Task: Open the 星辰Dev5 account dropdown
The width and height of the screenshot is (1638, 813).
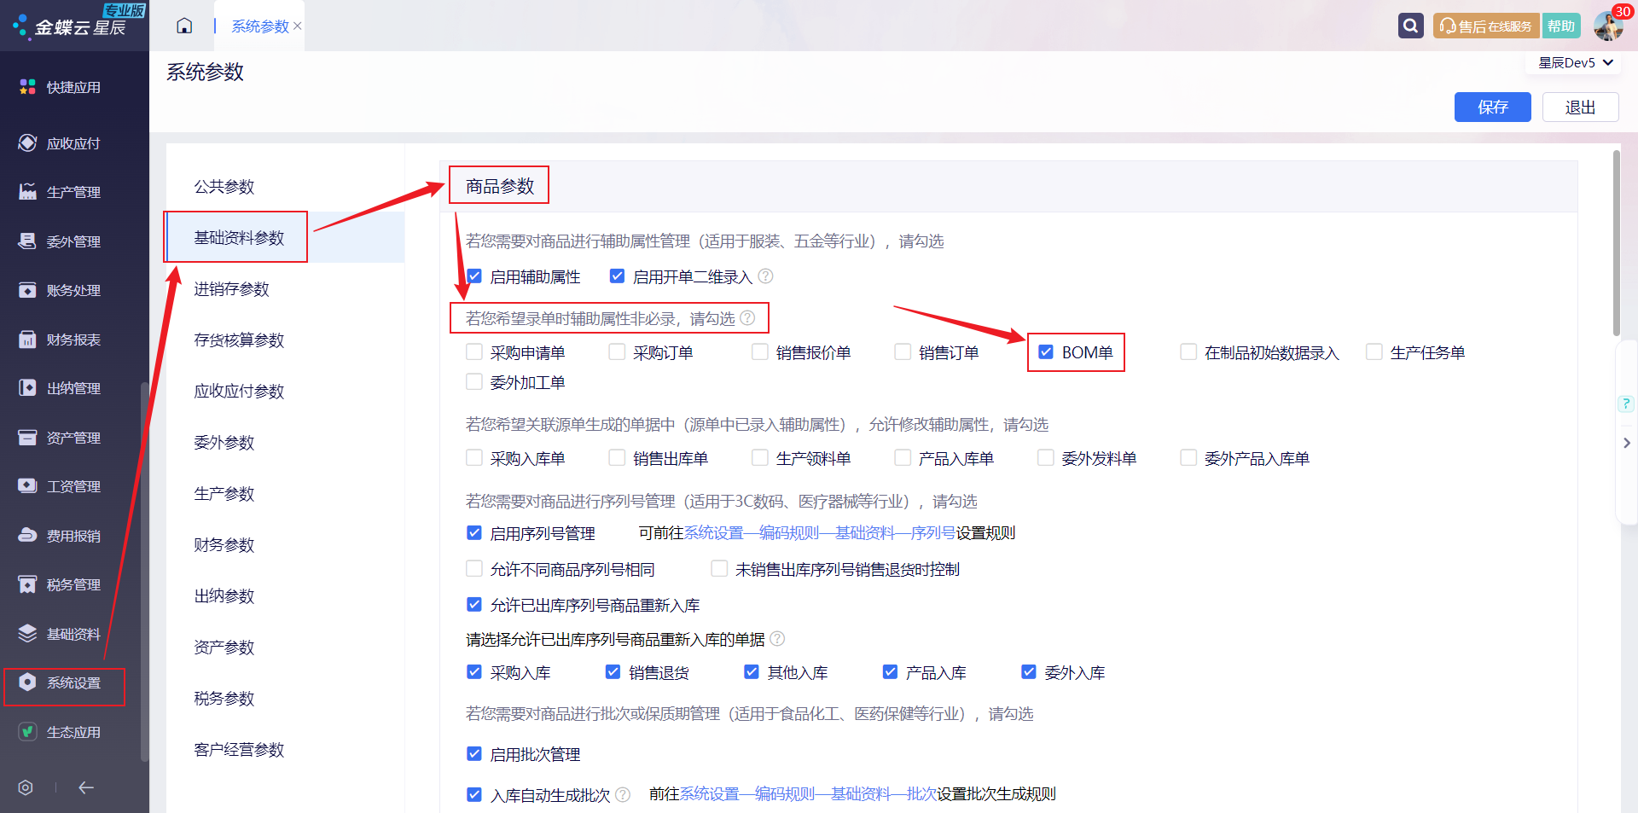Action: 1575,62
